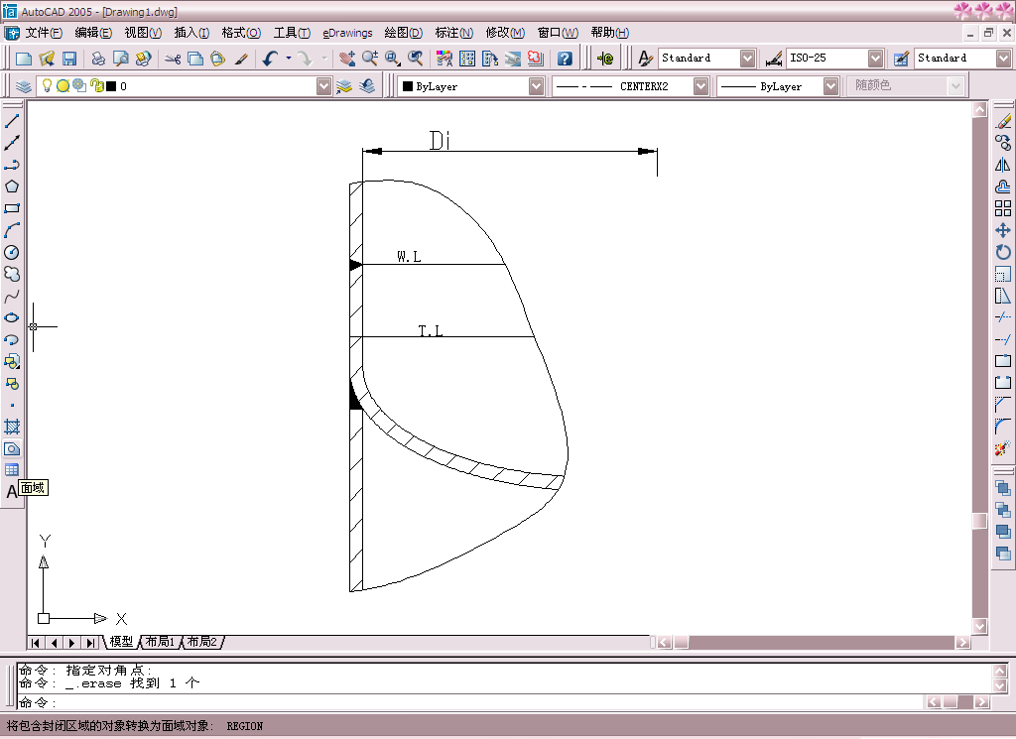Click the Region tool icon
The image size is (1016, 739).
[12, 448]
